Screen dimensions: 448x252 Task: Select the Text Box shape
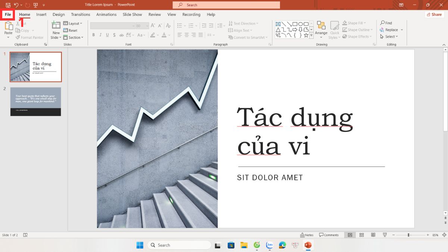point(278,24)
